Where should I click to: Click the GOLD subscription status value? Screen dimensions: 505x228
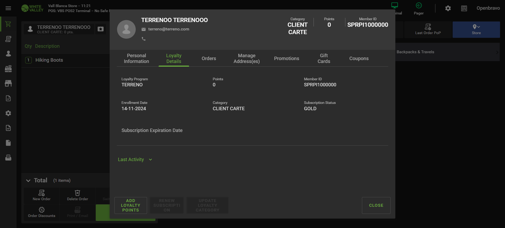tap(310, 109)
